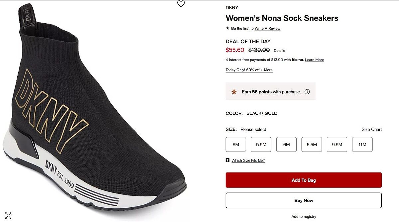
Task: Click the Buy Now button
Action: tap(304, 200)
